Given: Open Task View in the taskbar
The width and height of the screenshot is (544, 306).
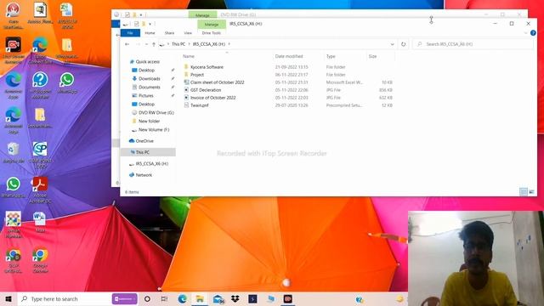Looking at the screenshot, I should (x=164, y=298).
